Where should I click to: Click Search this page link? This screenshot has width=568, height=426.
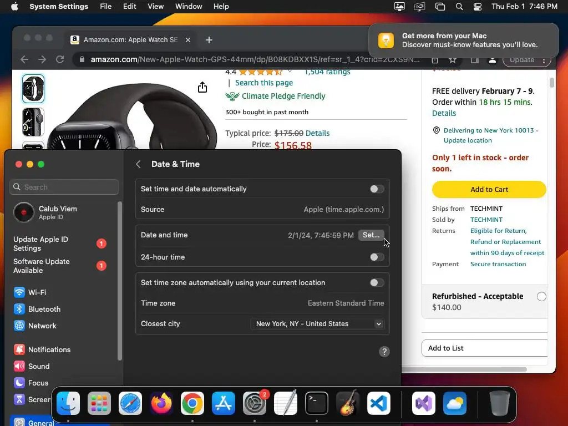click(x=263, y=83)
